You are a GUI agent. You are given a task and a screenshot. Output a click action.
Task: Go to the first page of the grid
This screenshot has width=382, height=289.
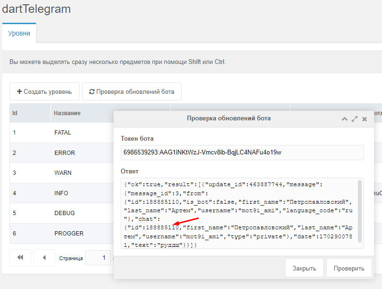point(20,258)
